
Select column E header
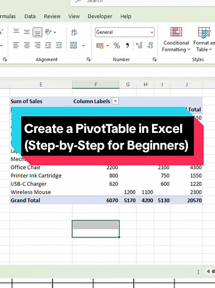pos(41,85)
